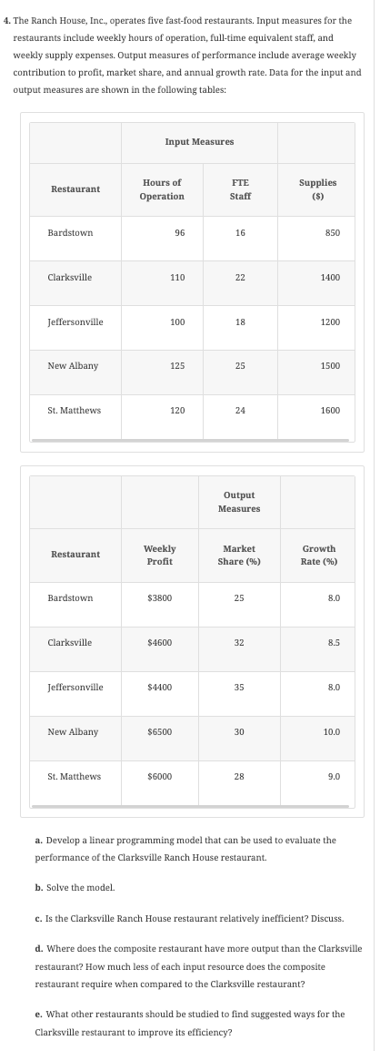Click Clarksville market share value 32
The width and height of the screenshot is (380, 1051).
coord(239,642)
